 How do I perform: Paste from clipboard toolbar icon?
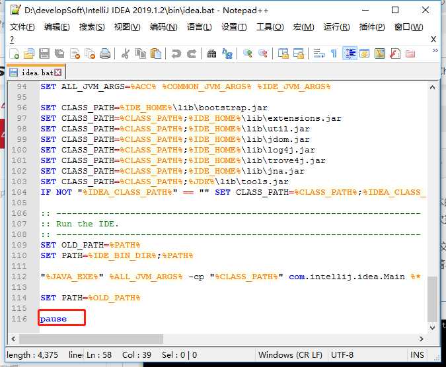[156, 53]
